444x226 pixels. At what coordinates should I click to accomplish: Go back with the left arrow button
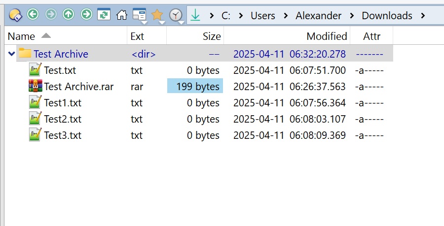coord(33,15)
